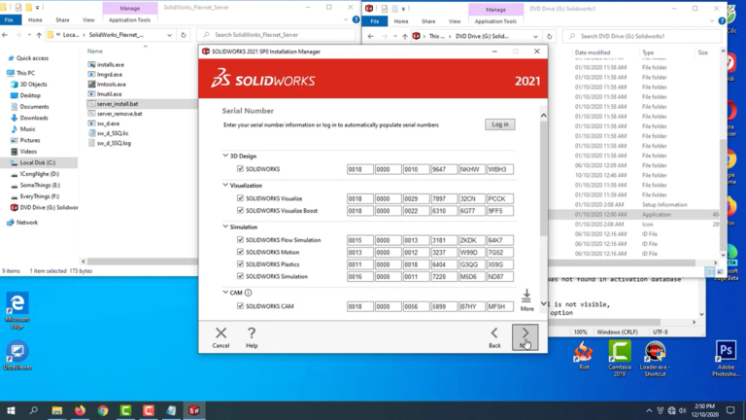
Task: Open Application Tools tab in DVD explorer
Action: [495, 21]
